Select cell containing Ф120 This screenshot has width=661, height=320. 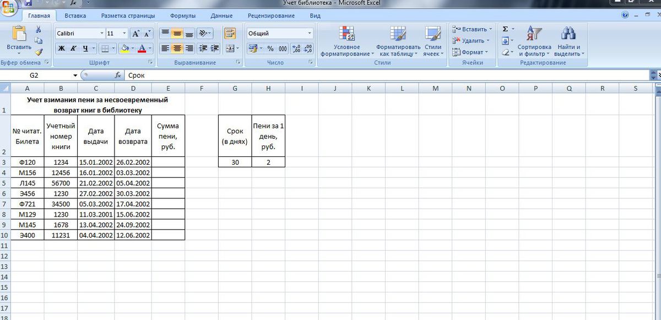click(x=27, y=162)
